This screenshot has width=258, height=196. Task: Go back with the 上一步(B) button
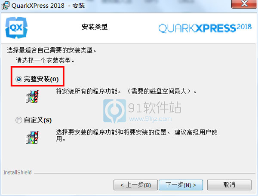pos(135,185)
